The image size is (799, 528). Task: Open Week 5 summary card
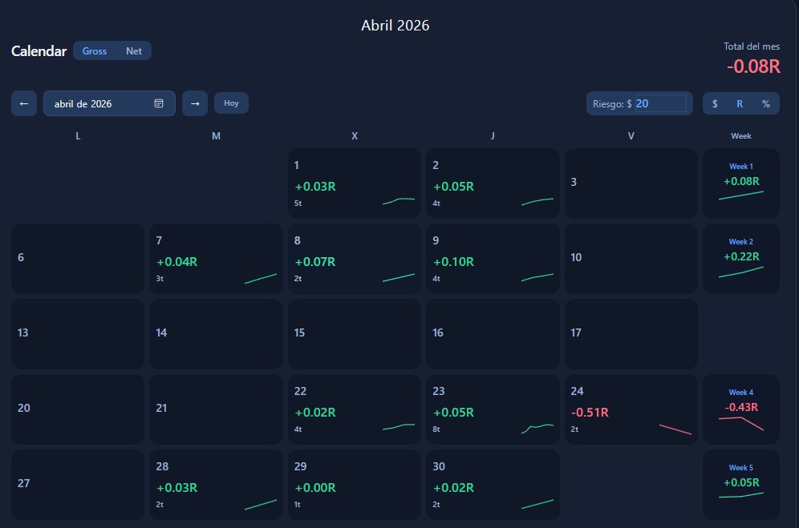click(741, 485)
